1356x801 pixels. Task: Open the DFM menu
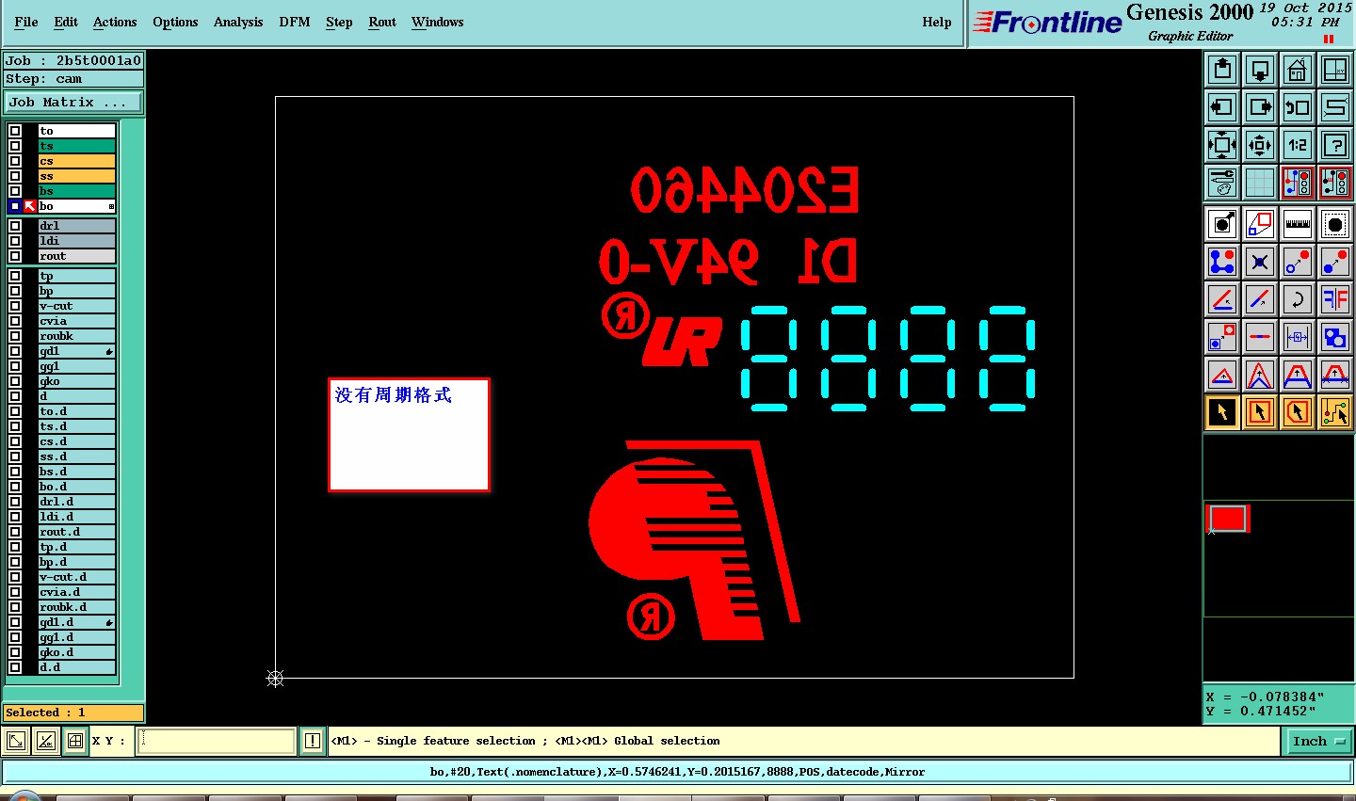(295, 22)
